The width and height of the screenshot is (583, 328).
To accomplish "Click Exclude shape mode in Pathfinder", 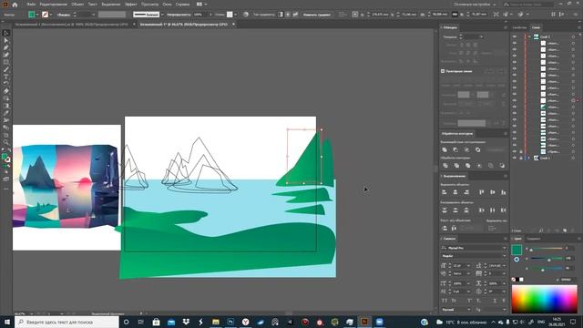I will (x=478, y=149).
